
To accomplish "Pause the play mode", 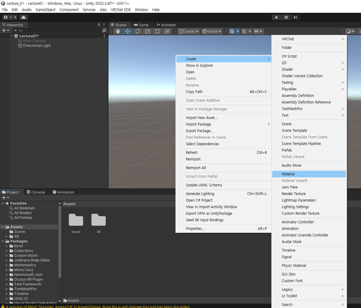I will [x=286, y=17].
